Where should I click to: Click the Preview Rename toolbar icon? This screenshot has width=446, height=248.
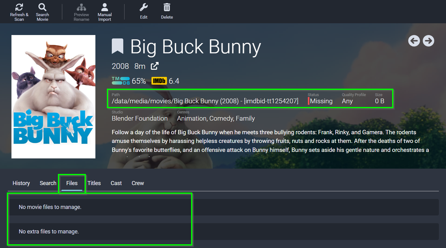coord(81,7)
